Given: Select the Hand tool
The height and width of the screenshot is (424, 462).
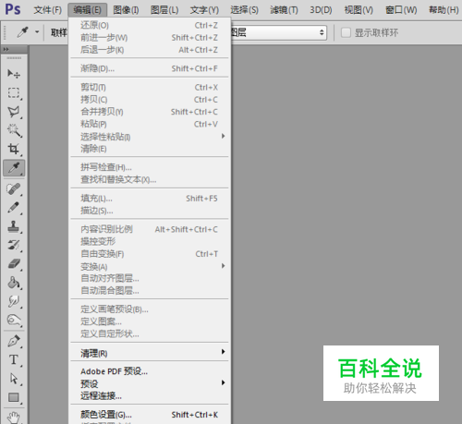Looking at the screenshot, I should [x=14, y=417].
